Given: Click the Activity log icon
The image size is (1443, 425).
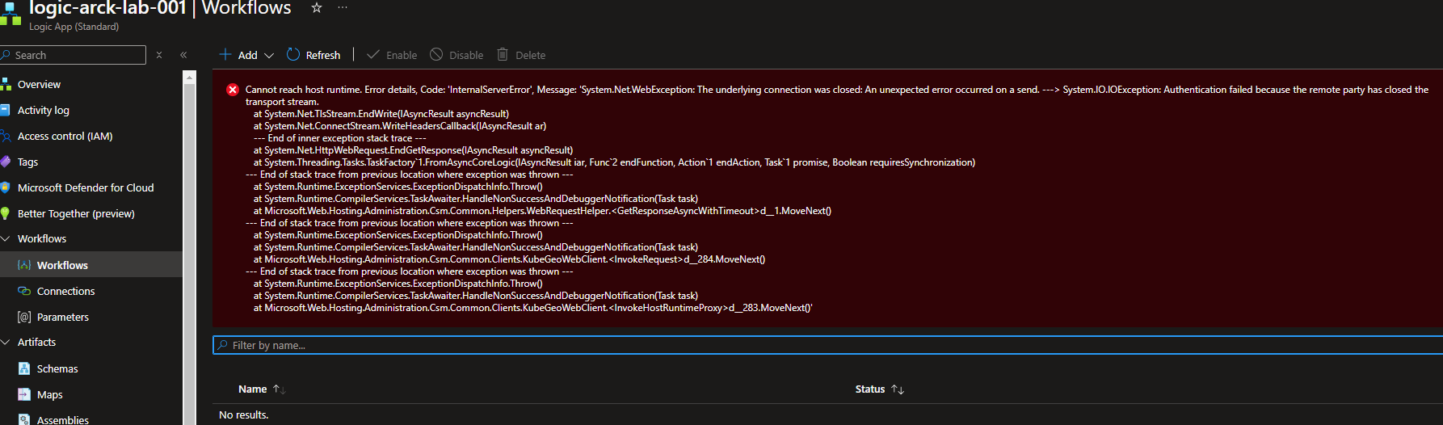Looking at the screenshot, I should pyautogui.click(x=5, y=110).
